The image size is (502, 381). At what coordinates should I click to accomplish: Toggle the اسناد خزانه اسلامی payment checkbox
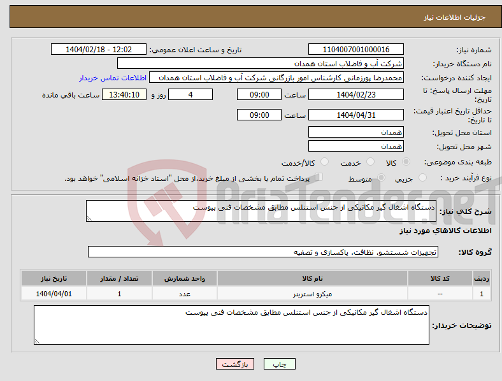pos(319,177)
